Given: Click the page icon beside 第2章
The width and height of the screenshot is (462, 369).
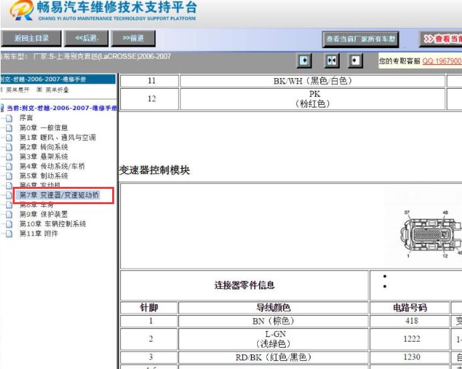Looking at the screenshot, I should click(x=9, y=147).
